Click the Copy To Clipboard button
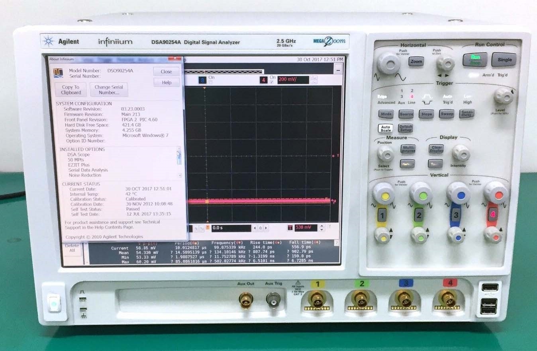 pos(71,90)
